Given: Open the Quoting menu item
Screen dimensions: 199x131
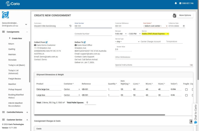Looking at the screenshot, I should (x=12, y=49).
